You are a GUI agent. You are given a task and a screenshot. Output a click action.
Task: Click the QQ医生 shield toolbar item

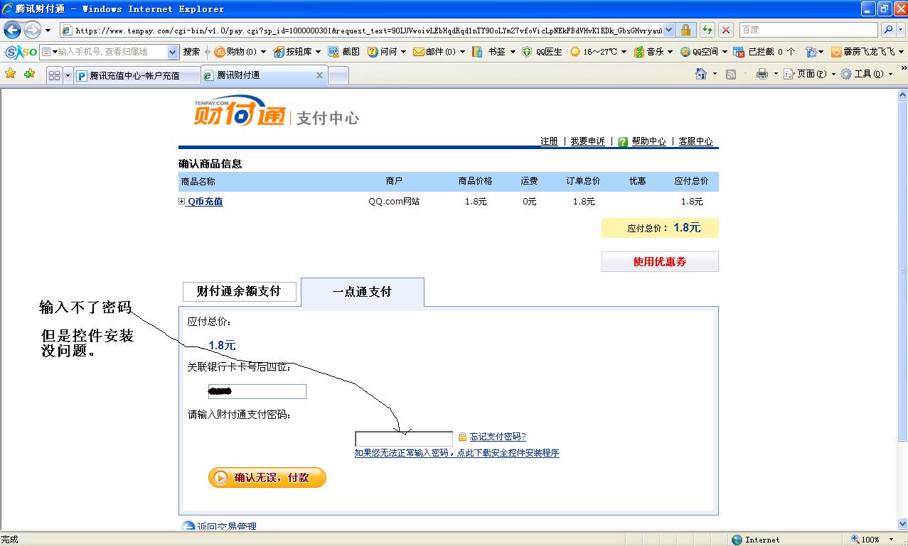click(x=542, y=52)
